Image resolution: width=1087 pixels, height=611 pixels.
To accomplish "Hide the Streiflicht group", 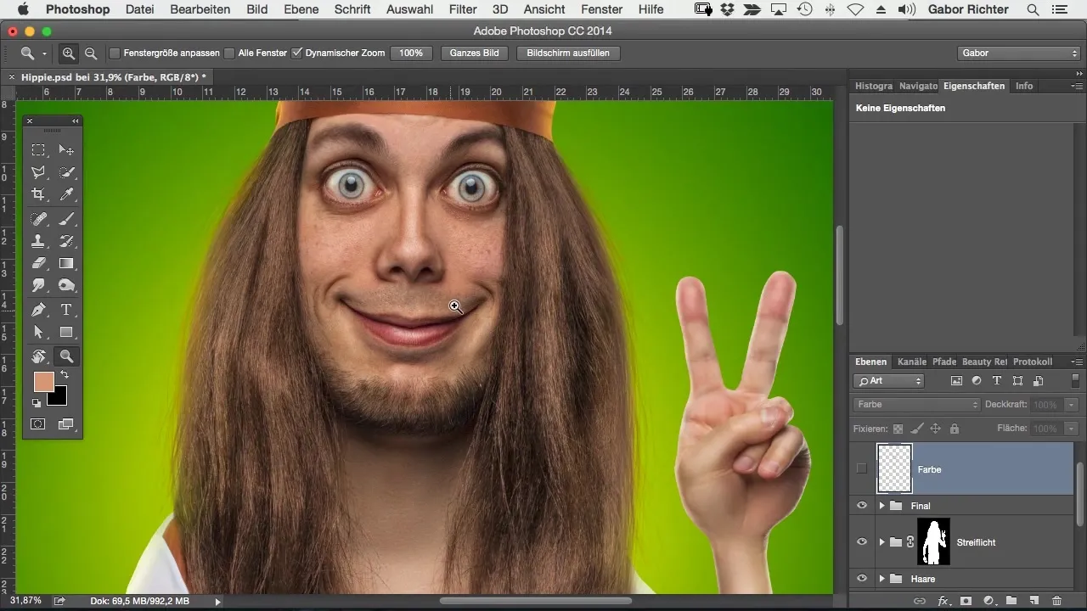I will tap(862, 542).
